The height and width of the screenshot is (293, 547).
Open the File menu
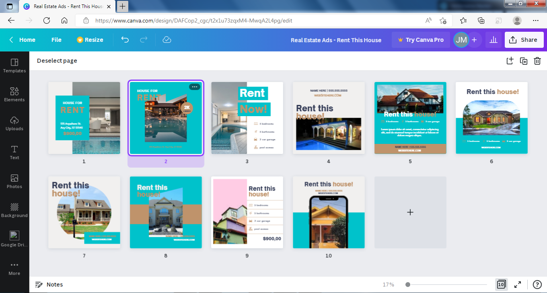tap(56, 40)
